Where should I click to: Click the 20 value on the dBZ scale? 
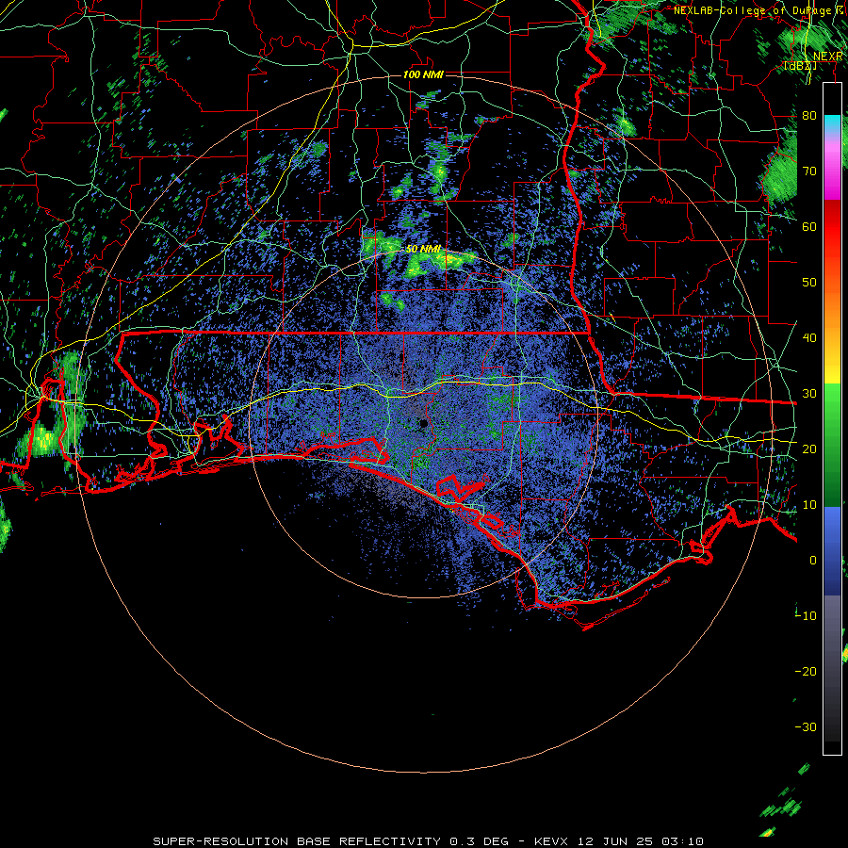point(809,448)
